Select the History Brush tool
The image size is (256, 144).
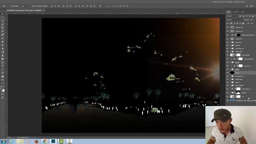click(x=2, y=45)
